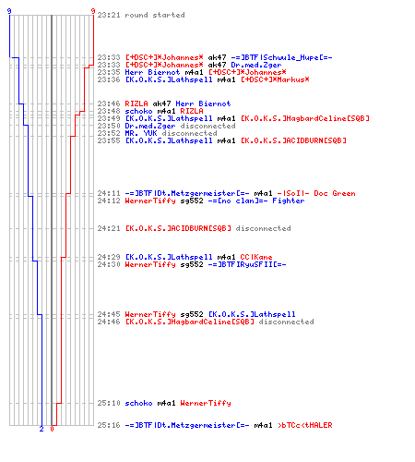
Task: Click MR. YUK disconnected entry
Action: (157, 133)
